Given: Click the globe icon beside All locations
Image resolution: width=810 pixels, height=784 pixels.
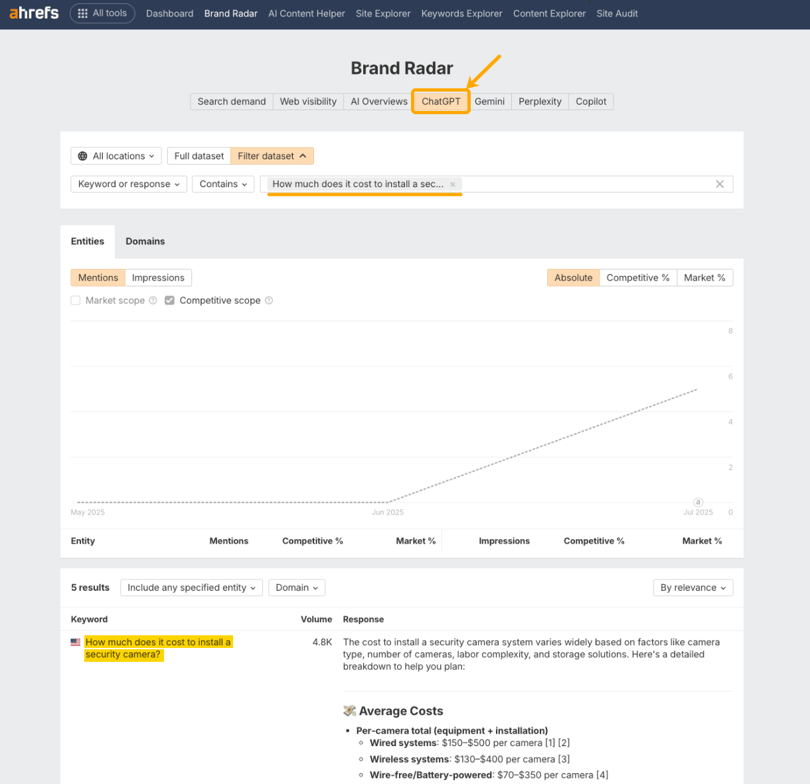Looking at the screenshot, I should (x=82, y=155).
